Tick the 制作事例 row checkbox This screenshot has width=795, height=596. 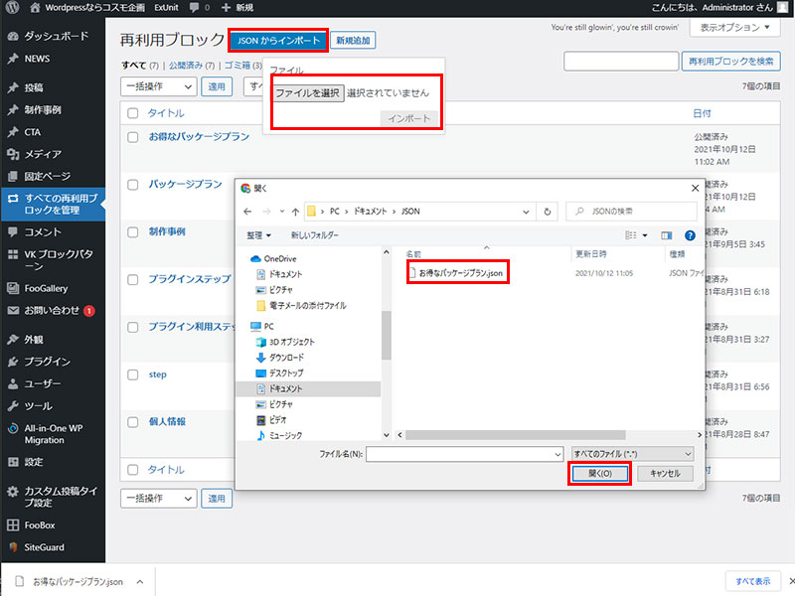pyautogui.click(x=133, y=231)
